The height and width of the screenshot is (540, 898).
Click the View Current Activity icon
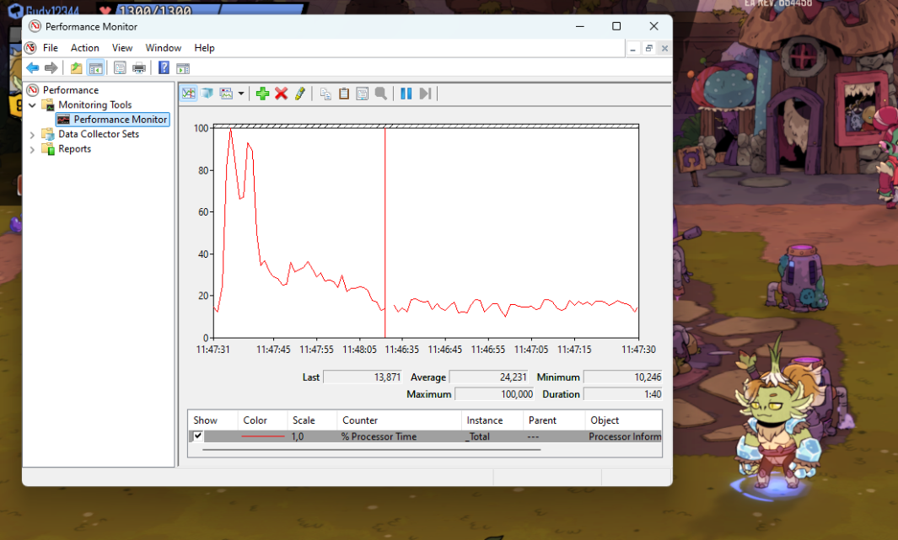189,94
